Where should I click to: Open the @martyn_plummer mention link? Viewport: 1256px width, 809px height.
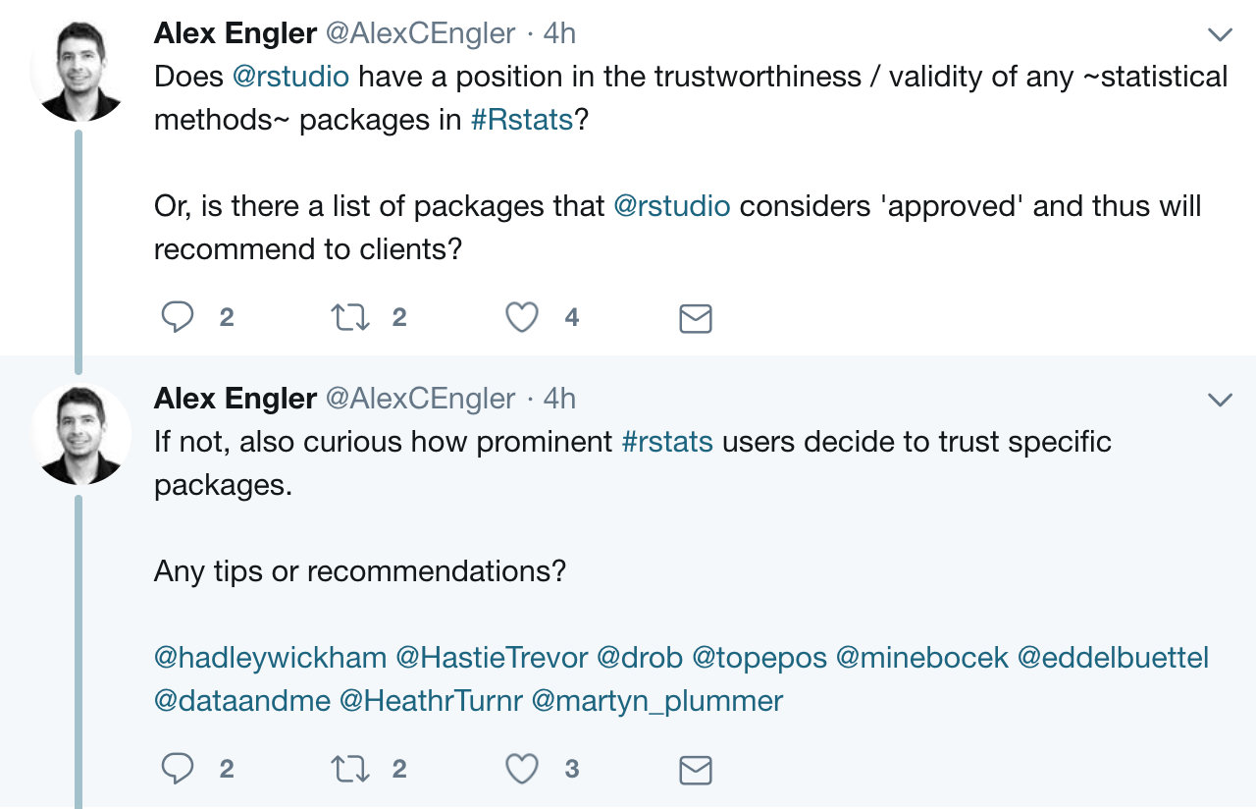point(657,700)
